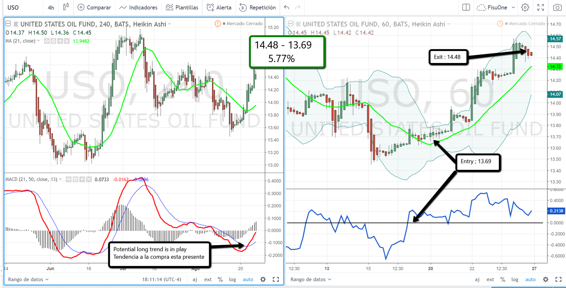Toggle log scale on left chart
The image size is (566, 288).
pos(232,280)
